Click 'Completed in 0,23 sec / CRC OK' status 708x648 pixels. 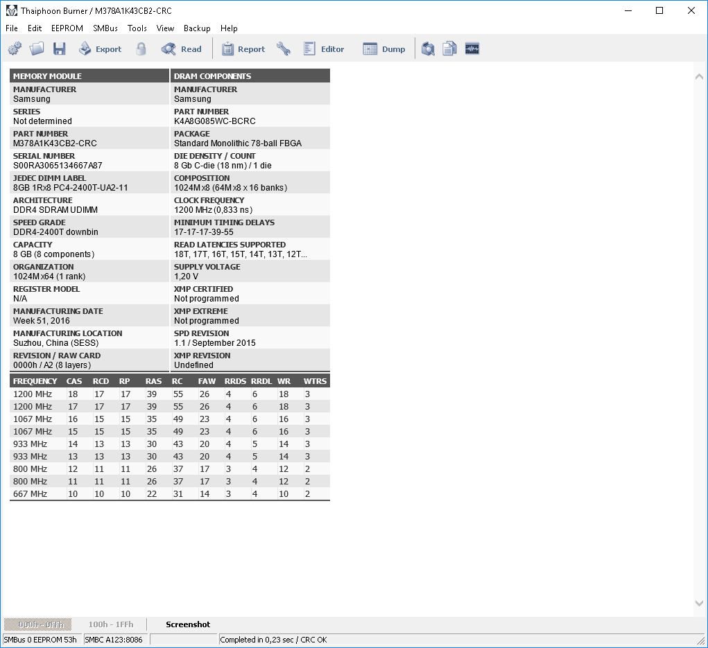pyautogui.click(x=274, y=640)
